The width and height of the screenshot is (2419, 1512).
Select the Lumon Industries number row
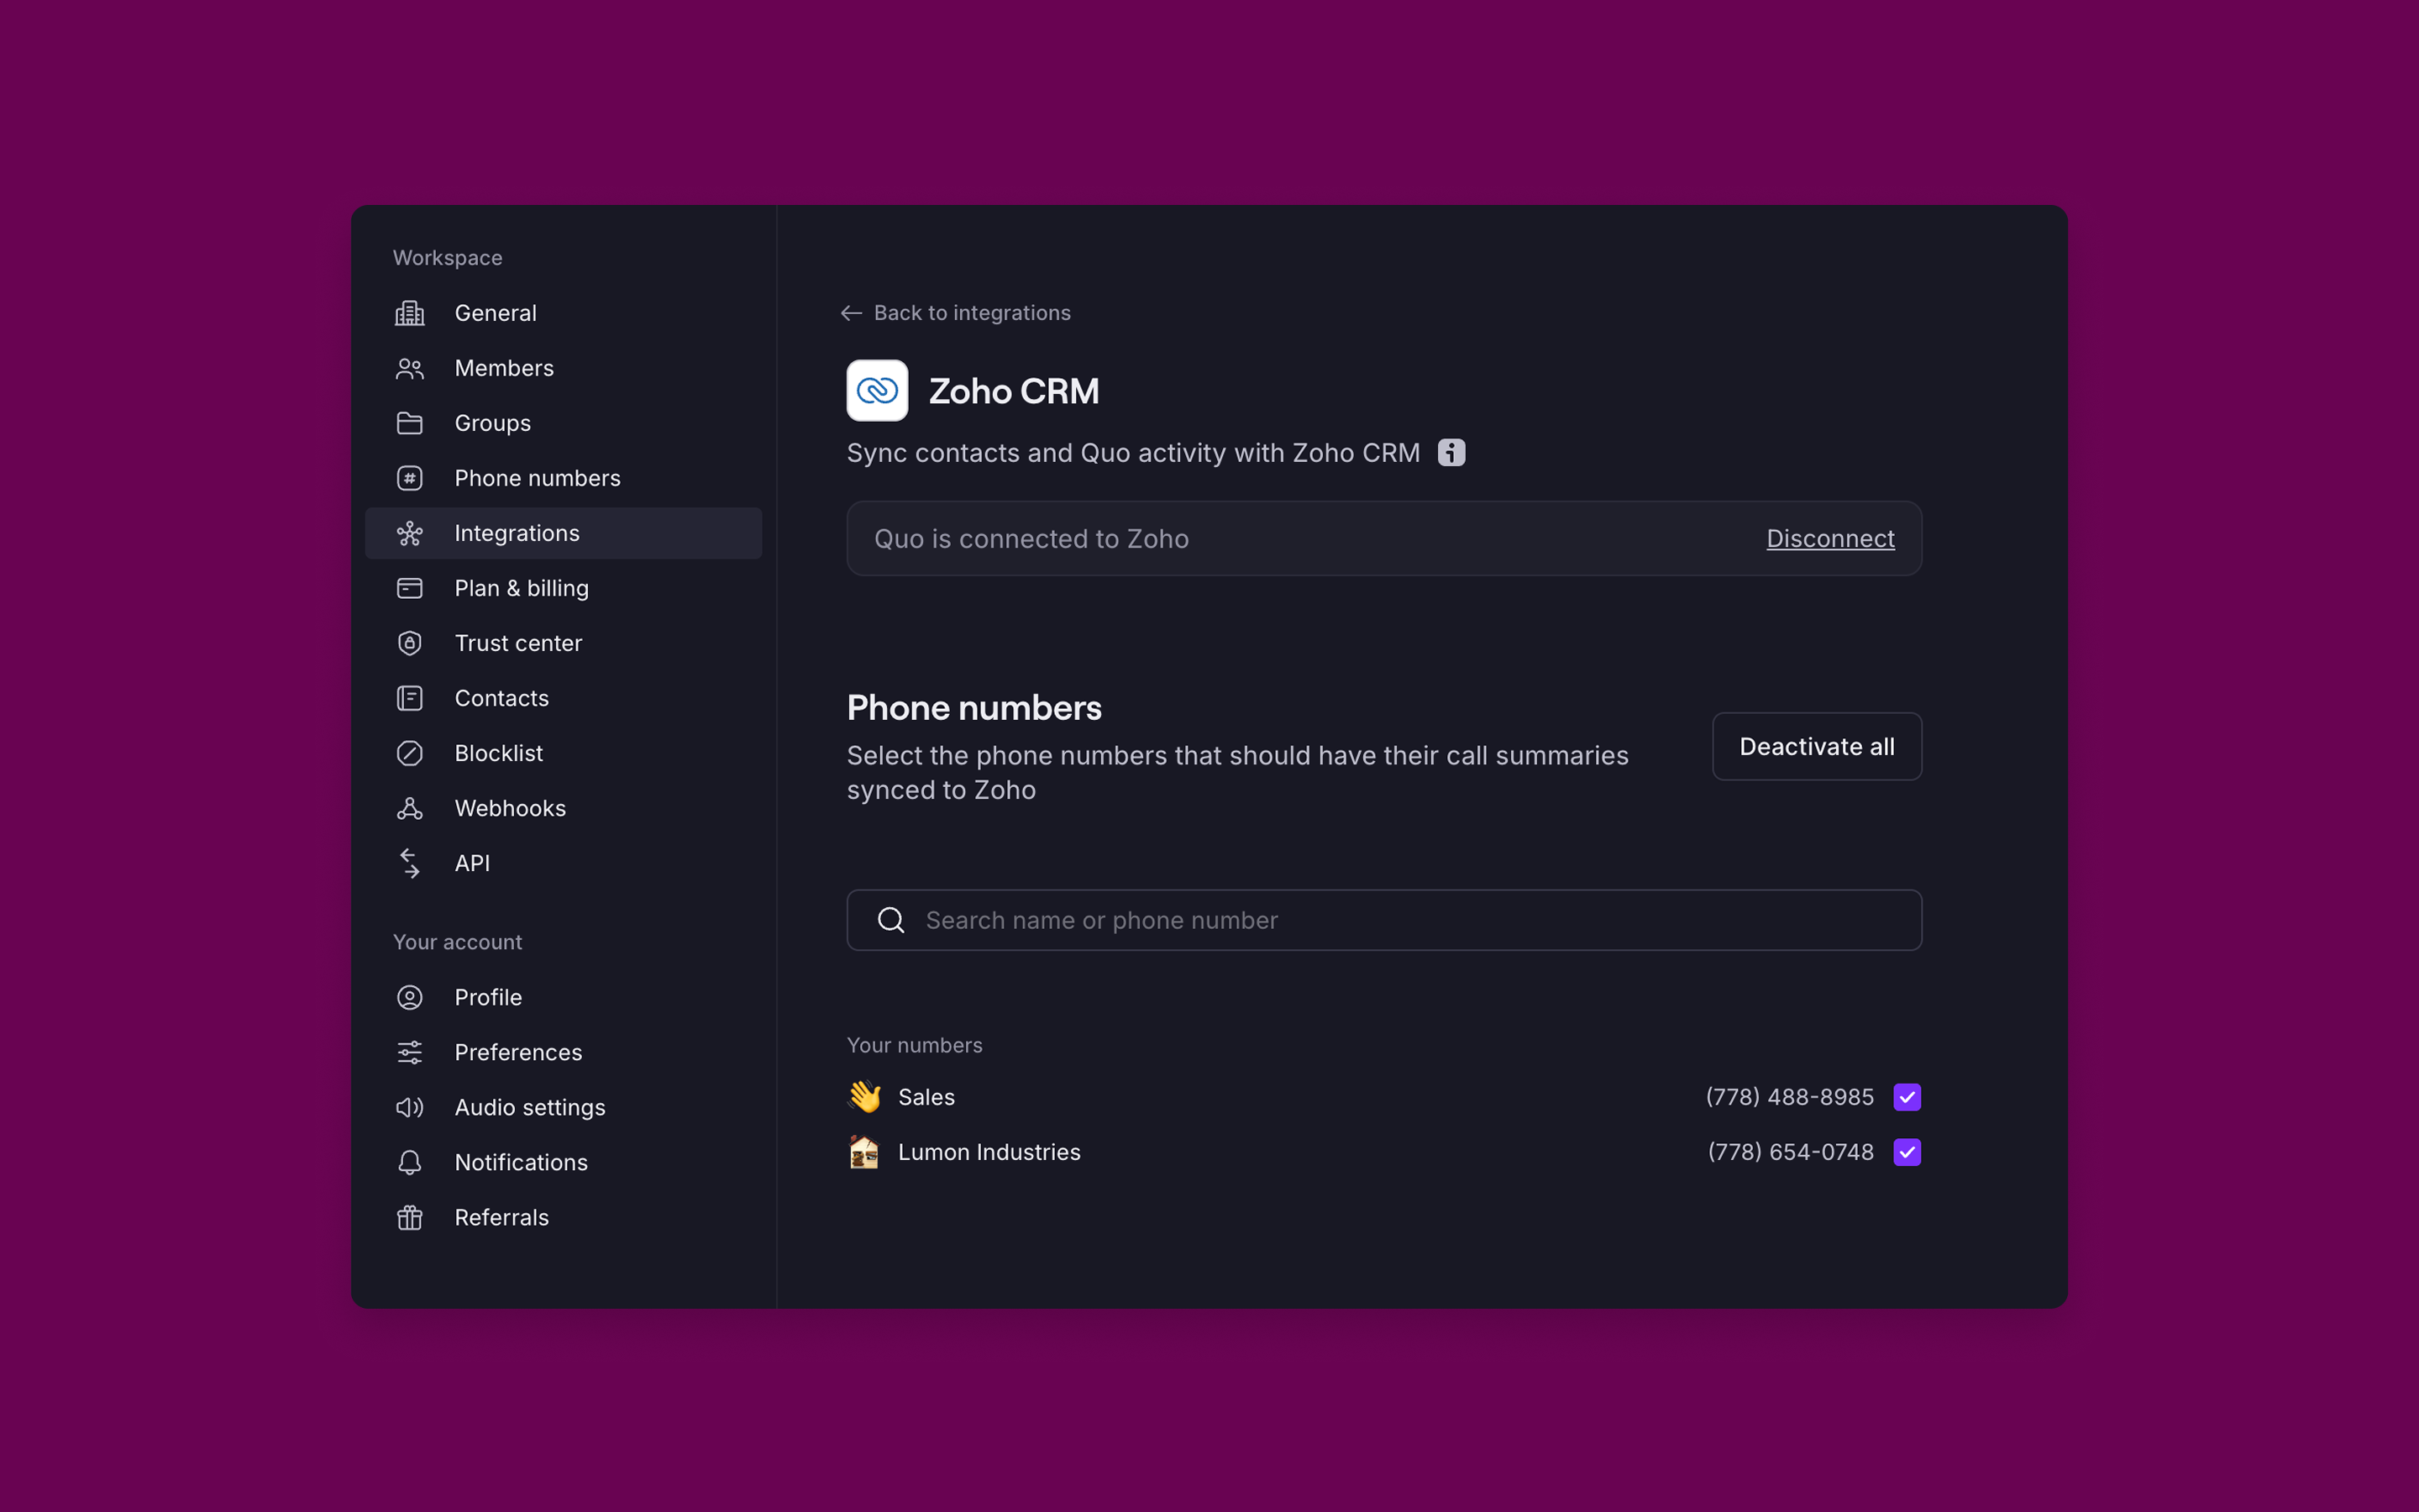click(x=989, y=1152)
